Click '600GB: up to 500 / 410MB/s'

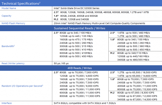76,53
